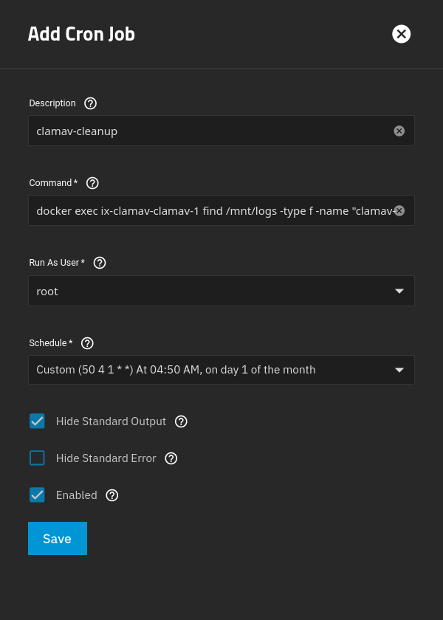This screenshot has height=620, width=443.
Task: Toggle the Enabled checkbox
Action: tap(37, 495)
